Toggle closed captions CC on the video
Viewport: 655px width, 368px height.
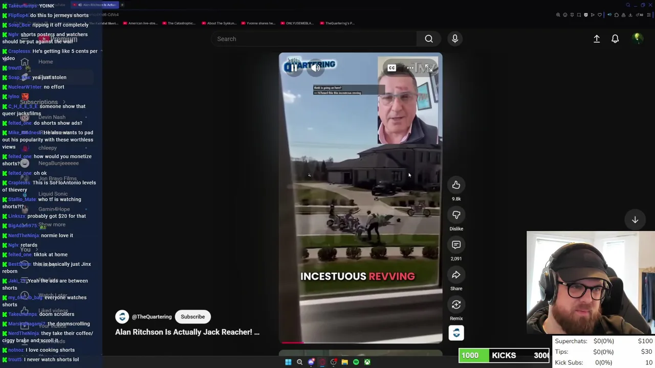(x=391, y=68)
